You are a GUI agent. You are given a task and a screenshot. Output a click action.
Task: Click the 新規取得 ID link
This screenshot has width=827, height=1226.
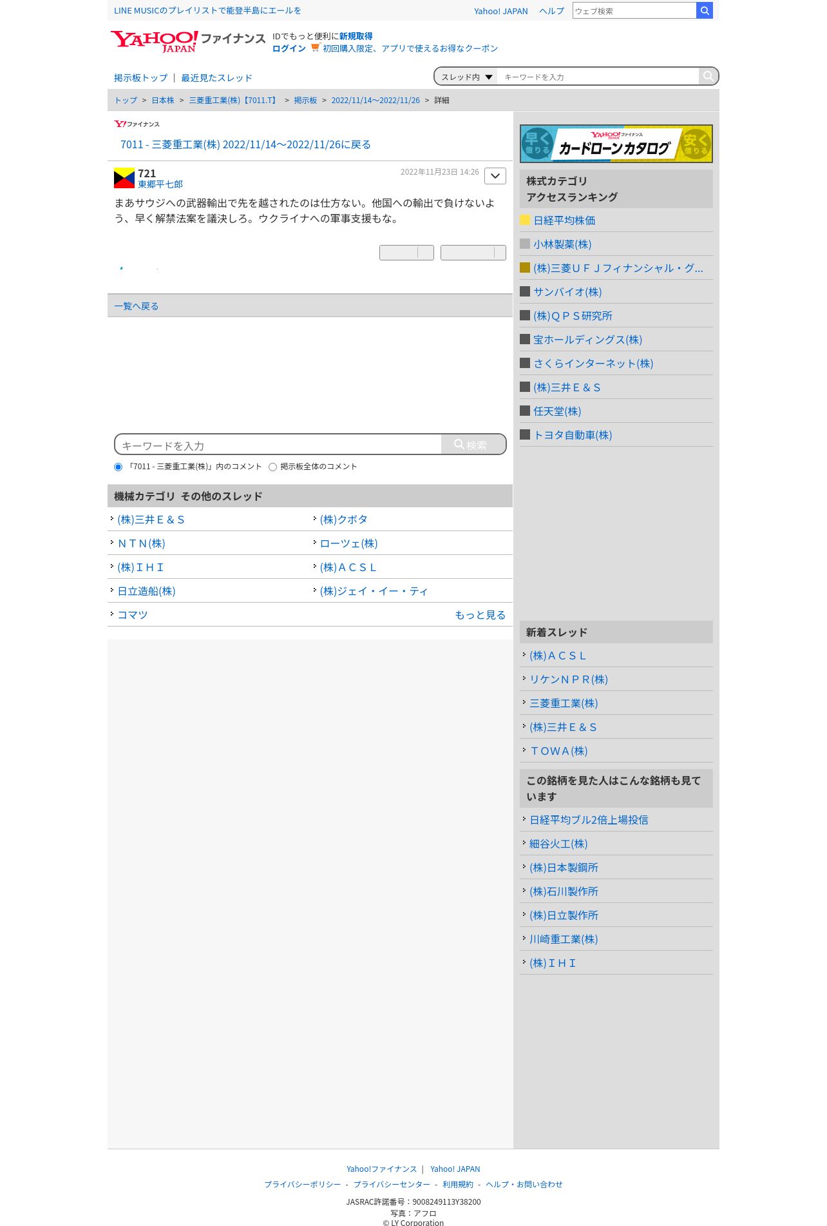coord(356,36)
